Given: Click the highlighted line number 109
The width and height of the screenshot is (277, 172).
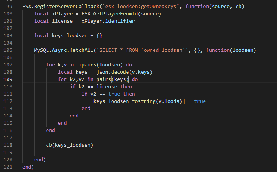Looking at the screenshot, I should (x=8, y=79).
